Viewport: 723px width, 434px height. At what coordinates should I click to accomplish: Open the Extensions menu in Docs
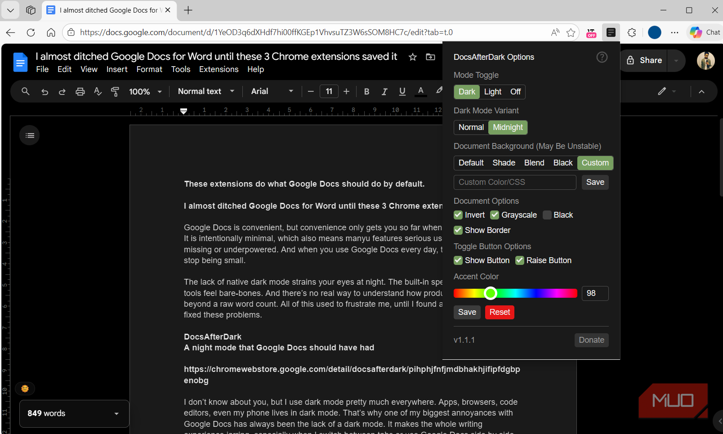(x=219, y=69)
